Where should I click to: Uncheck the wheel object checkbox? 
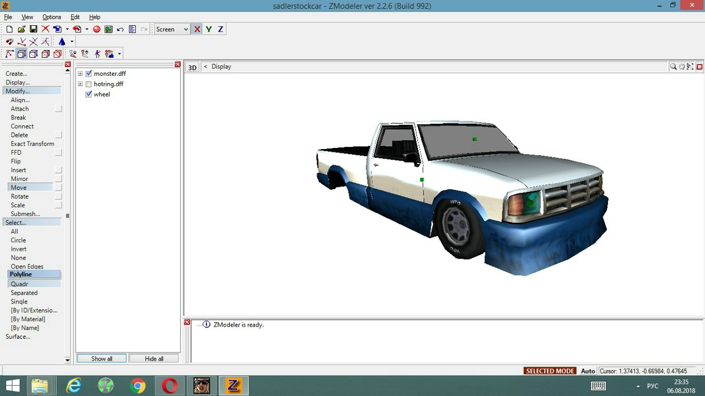pos(89,95)
